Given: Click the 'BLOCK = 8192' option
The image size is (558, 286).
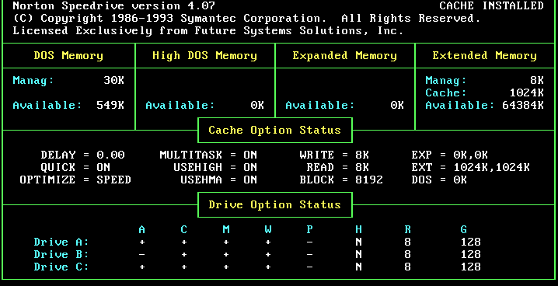Looking at the screenshot, I should 341,180.
